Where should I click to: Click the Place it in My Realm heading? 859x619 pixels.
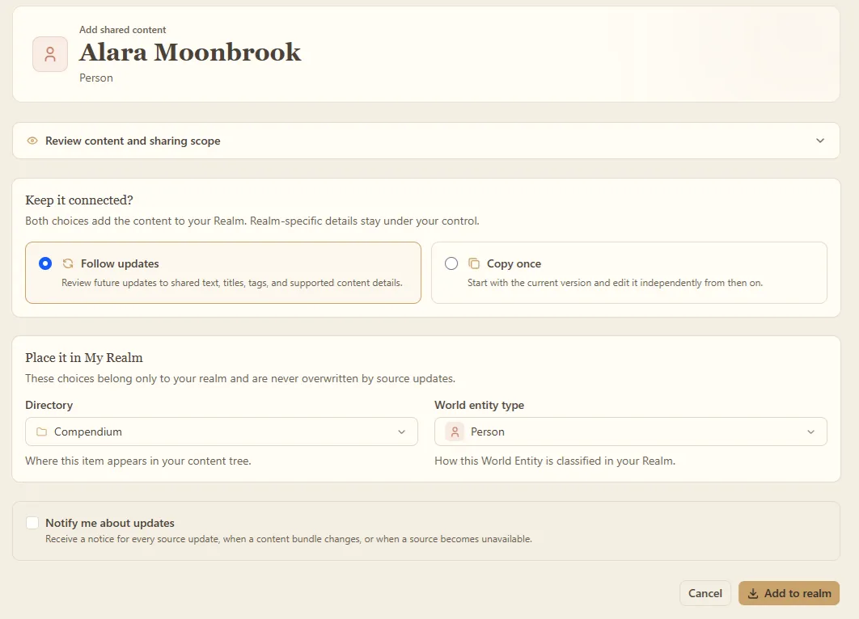[x=84, y=358]
